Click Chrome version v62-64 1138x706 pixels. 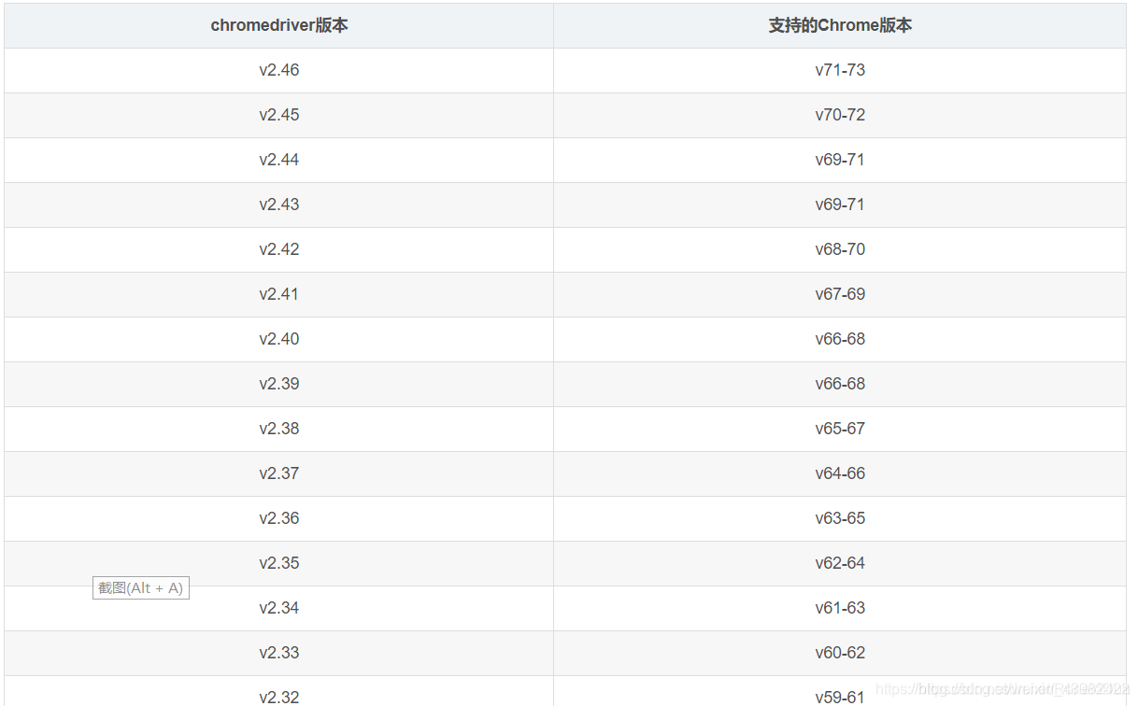point(840,563)
